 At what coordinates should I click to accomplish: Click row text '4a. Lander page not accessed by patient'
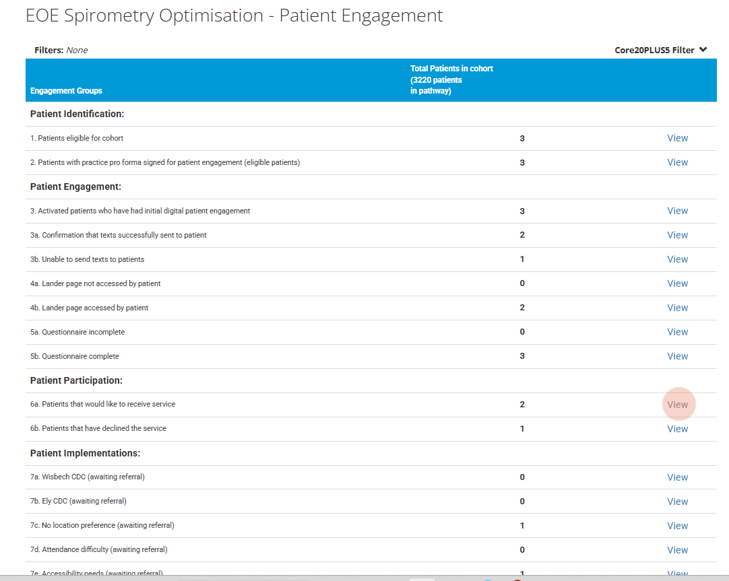(x=95, y=283)
